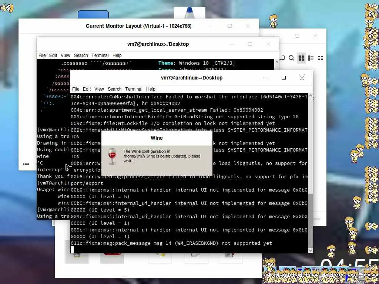Click scroll-down arrow of front terminal scrollbar
The width and height of the screenshot is (379, 284).
tap(311, 251)
